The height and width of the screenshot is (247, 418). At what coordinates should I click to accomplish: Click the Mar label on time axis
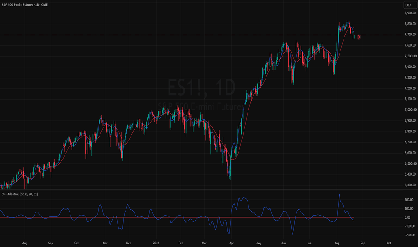click(x=204, y=243)
